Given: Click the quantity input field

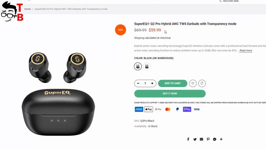Looking at the screenshot, I should (x=145, y=83).
